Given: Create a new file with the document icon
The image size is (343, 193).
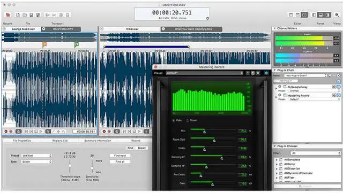Looking at the screenshot, I should (18, 15).
